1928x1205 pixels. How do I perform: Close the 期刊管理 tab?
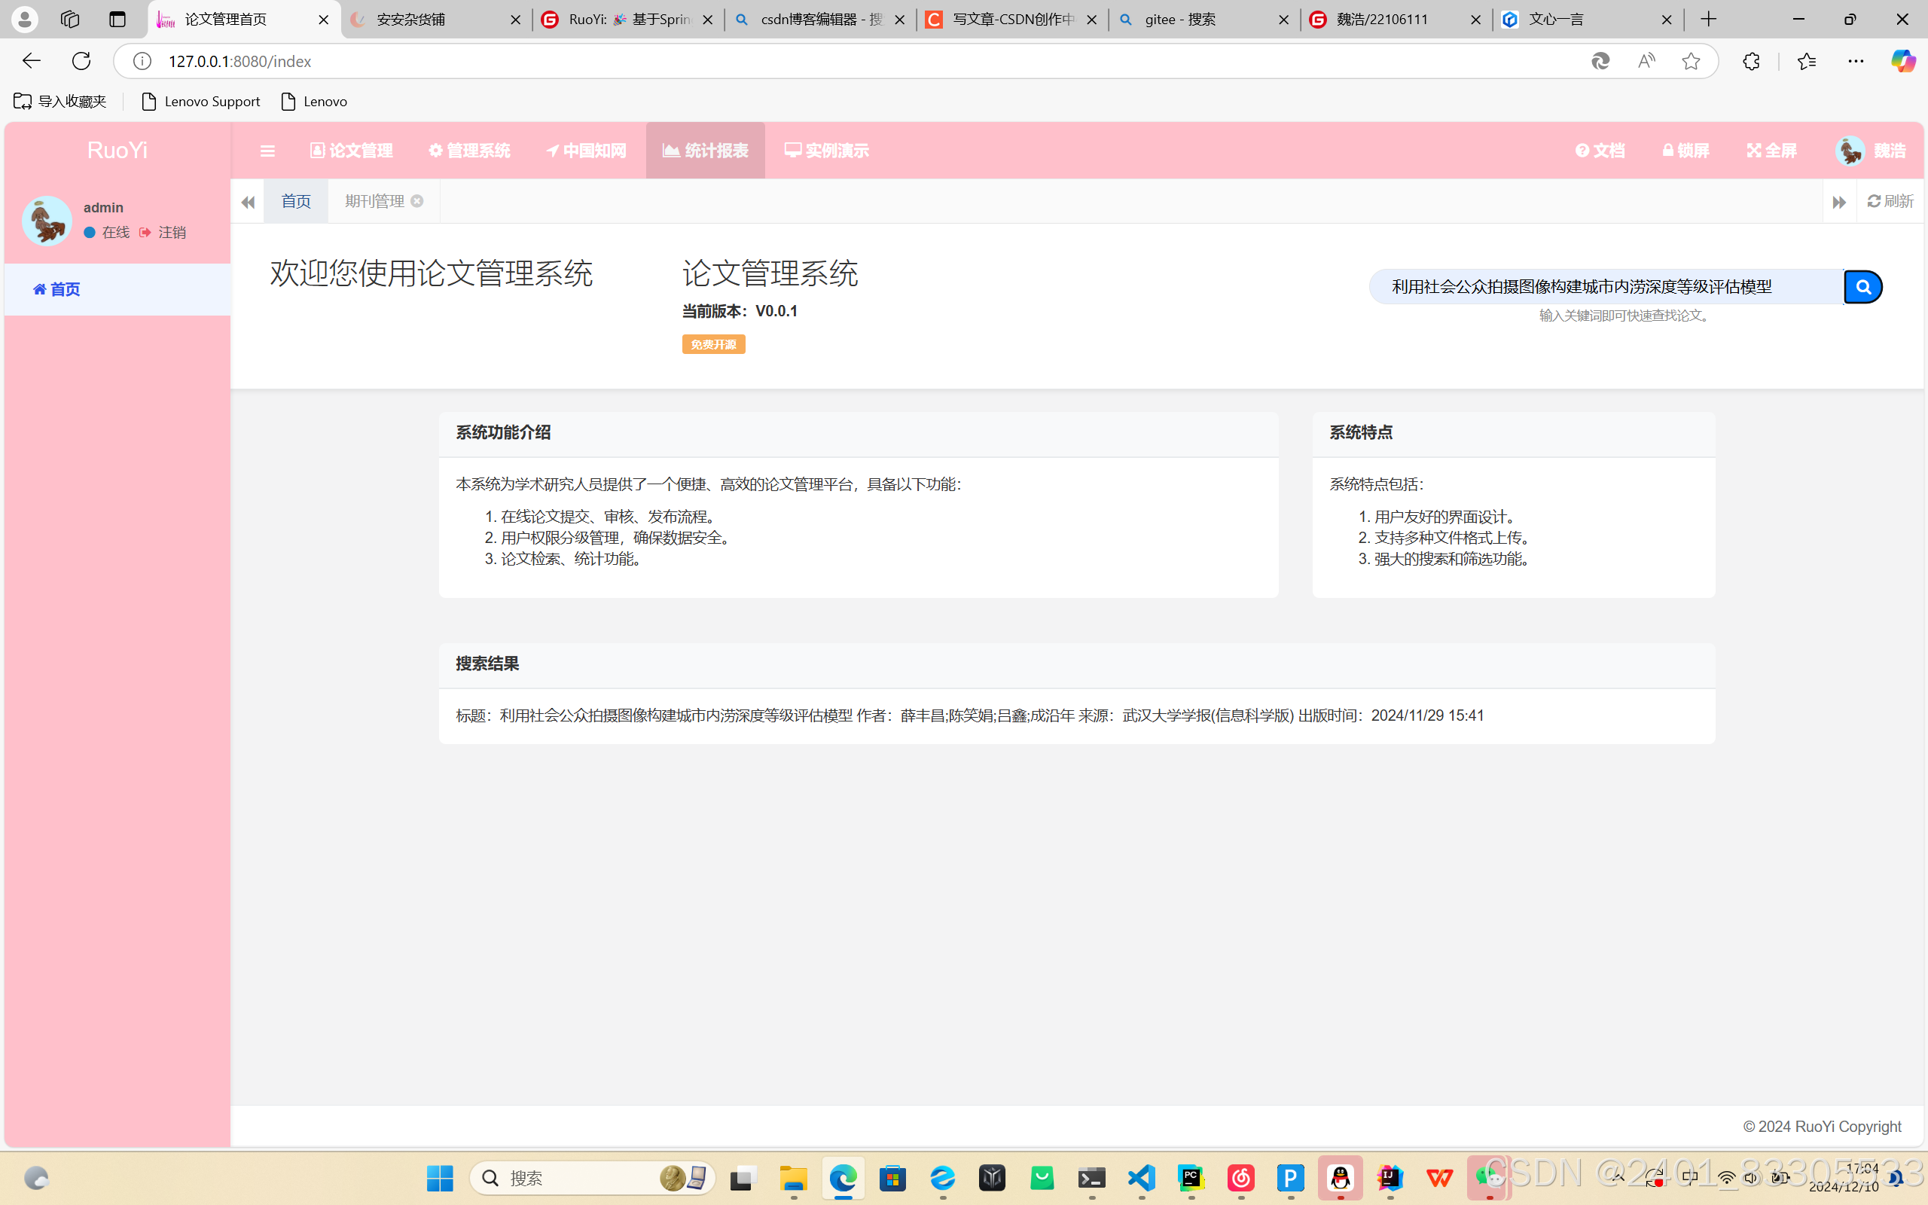[416, 202]
